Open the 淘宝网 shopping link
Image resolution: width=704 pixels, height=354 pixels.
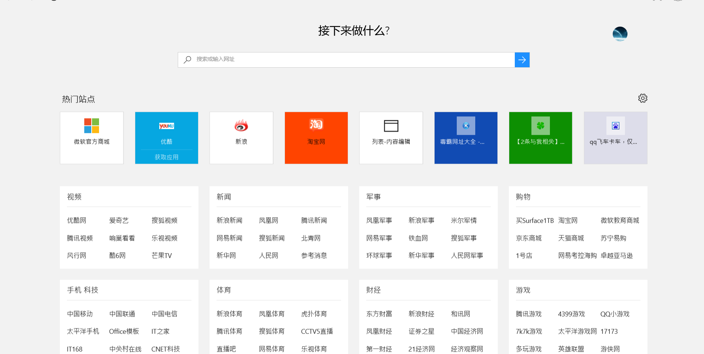568,221
